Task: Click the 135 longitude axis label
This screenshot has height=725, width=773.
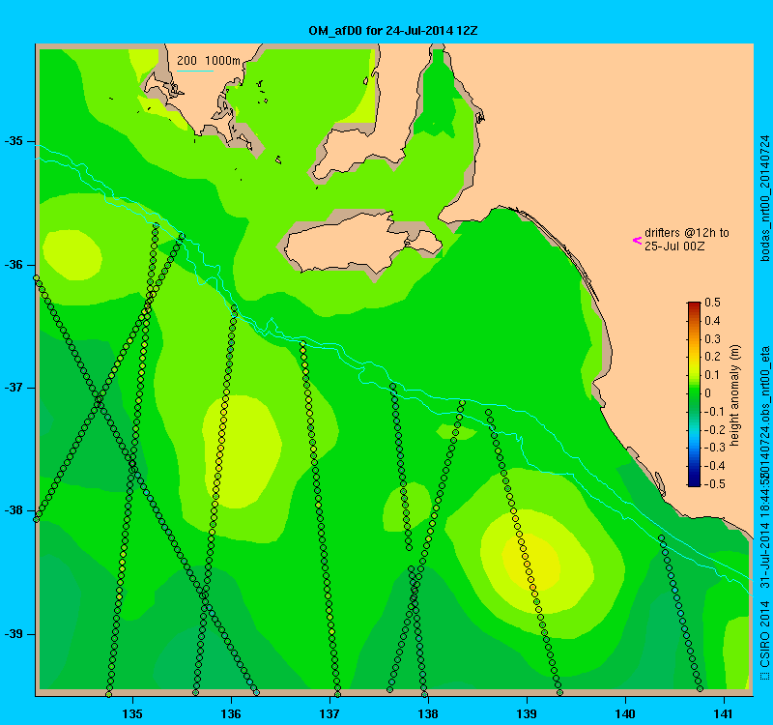Action: (x=132, y=713)
